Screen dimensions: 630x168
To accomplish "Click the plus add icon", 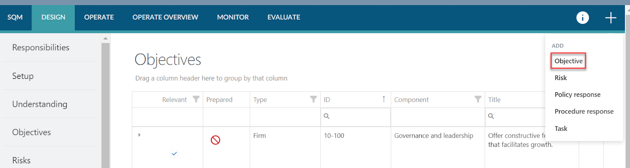I will tap(610, 18).
